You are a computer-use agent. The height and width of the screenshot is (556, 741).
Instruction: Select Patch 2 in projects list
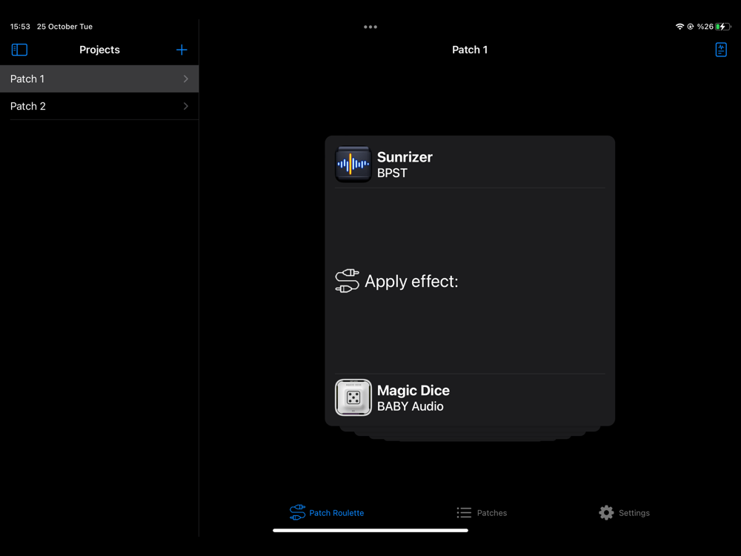[99, 106]
